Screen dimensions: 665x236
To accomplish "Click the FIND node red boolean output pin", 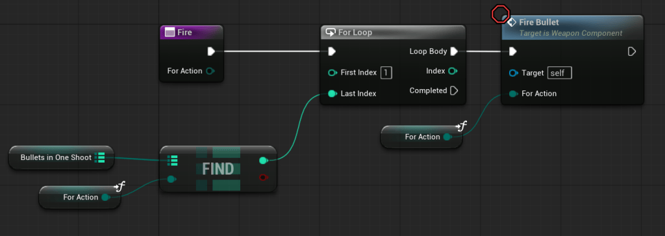I will [263, 177].
